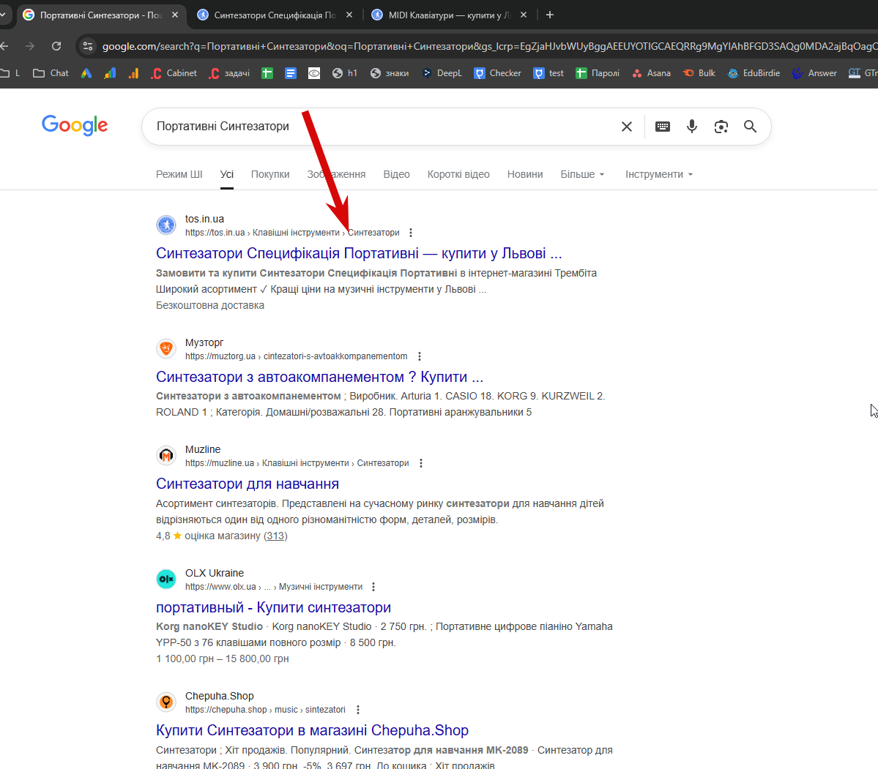Switch to the Покупки tab
Viewport: 878px width, 769px height.
(270, 175)
